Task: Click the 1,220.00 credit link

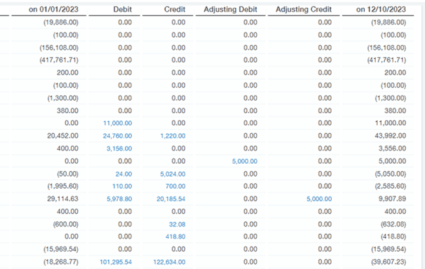Action: coord(173,136)
